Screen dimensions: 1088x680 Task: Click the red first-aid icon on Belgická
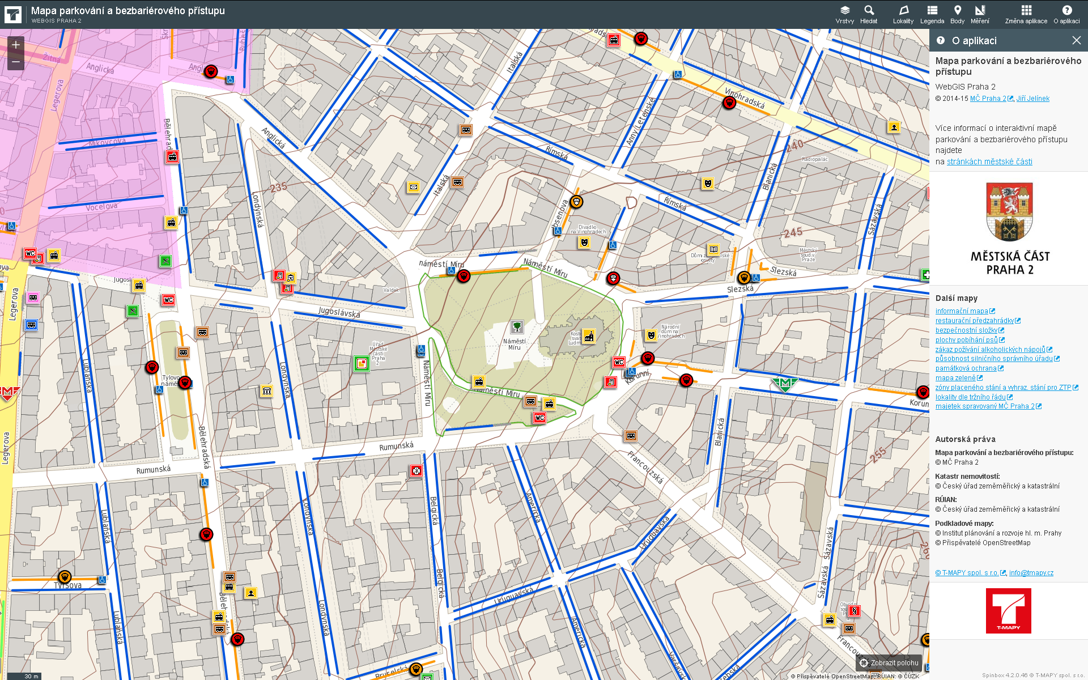(x=416, y=471)
